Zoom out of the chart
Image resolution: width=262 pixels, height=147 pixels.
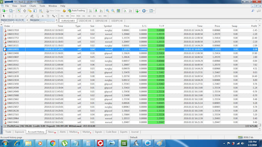pyautogui.click(x=113, y=11)
